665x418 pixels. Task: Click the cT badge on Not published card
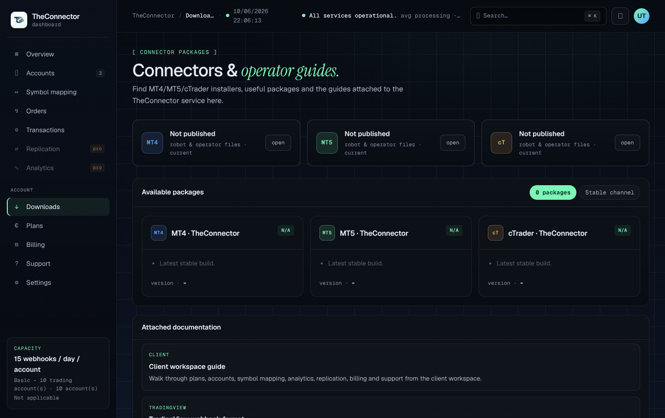501,143
